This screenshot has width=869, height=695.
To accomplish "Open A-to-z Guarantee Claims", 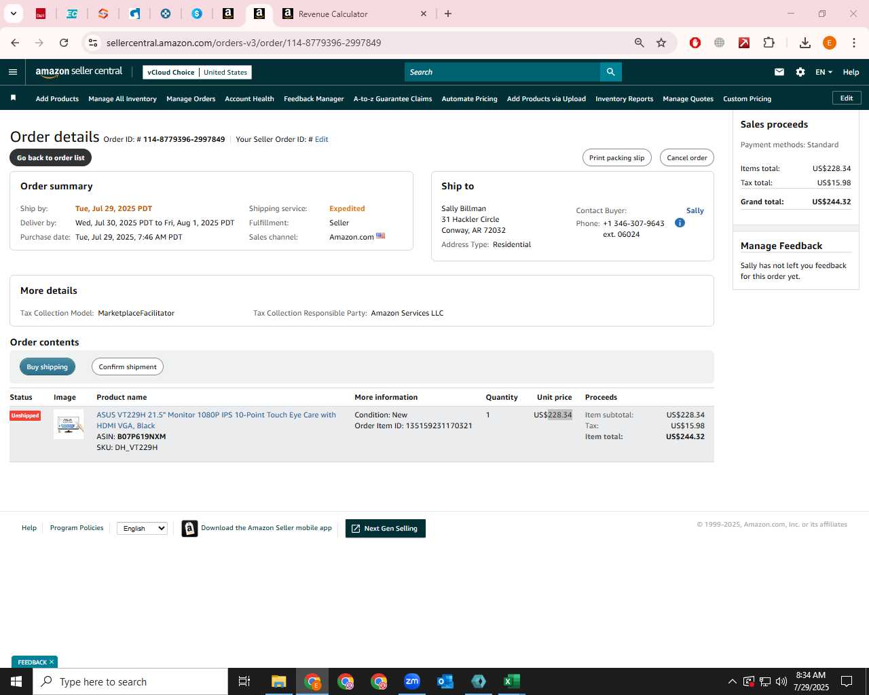I will [392, 98].
